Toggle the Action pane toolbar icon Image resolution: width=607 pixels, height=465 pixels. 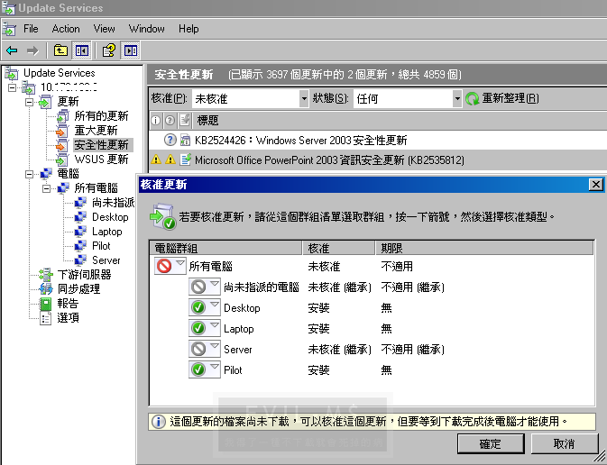click(x=131, y=50)
